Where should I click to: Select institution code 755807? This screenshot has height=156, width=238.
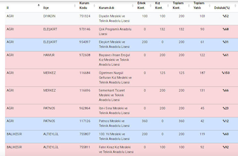pos(85,134)
